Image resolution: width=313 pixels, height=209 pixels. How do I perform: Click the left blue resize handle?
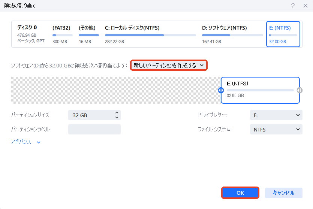[x=221, y=90]
